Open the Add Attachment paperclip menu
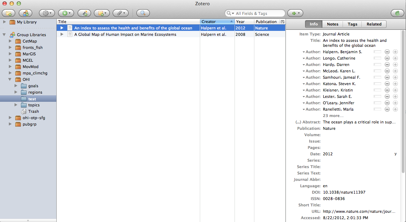 [121, 13]
